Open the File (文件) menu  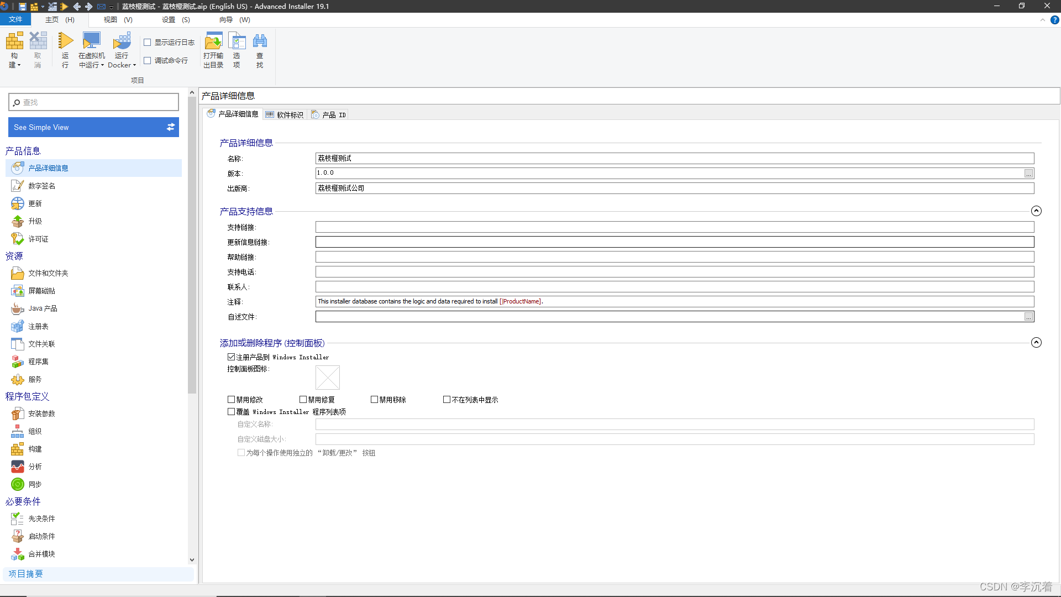point(15,19)
